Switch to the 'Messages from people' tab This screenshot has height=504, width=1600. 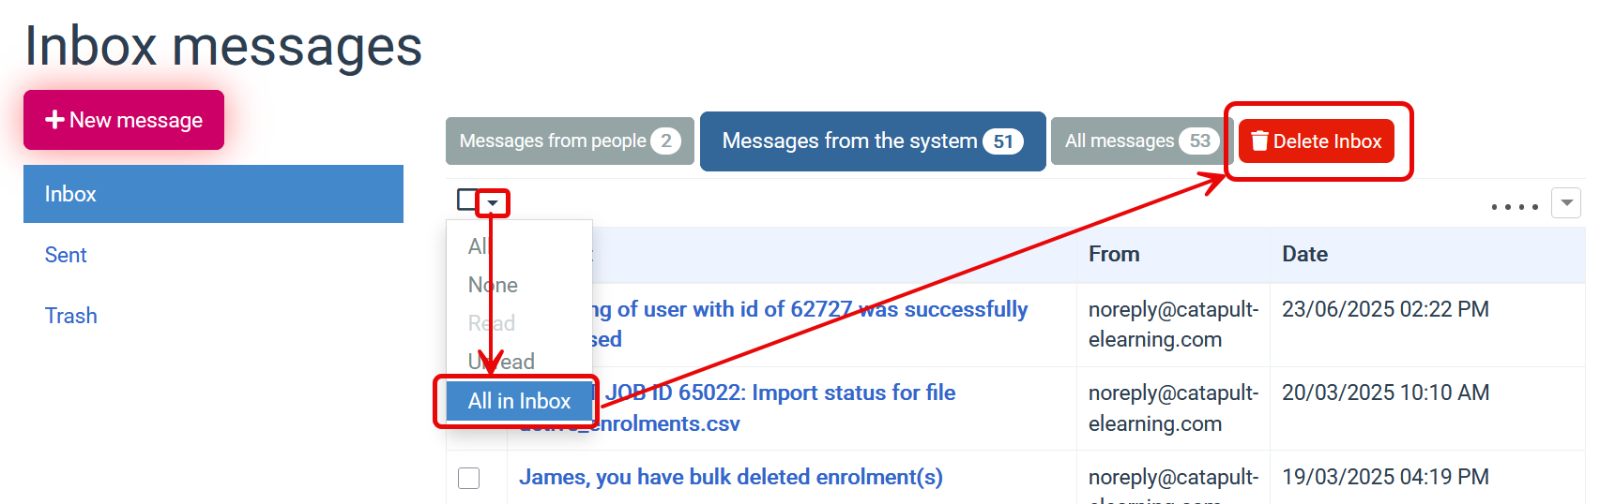569,141
